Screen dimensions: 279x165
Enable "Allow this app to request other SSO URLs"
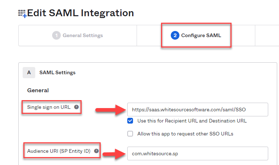131,134
